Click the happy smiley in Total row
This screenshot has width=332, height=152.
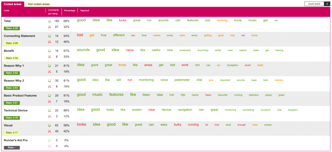(x=49, y=21)
